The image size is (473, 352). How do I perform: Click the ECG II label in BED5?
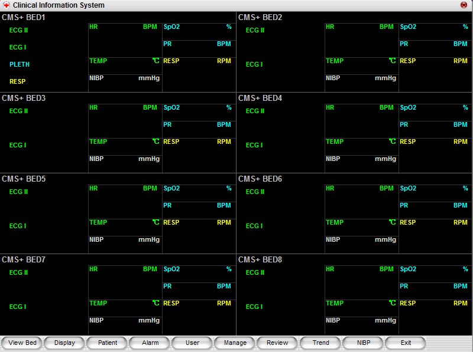19,192
